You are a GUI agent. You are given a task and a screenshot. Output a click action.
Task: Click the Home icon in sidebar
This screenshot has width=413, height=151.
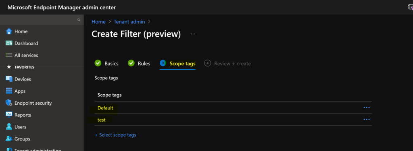[9, 31]
